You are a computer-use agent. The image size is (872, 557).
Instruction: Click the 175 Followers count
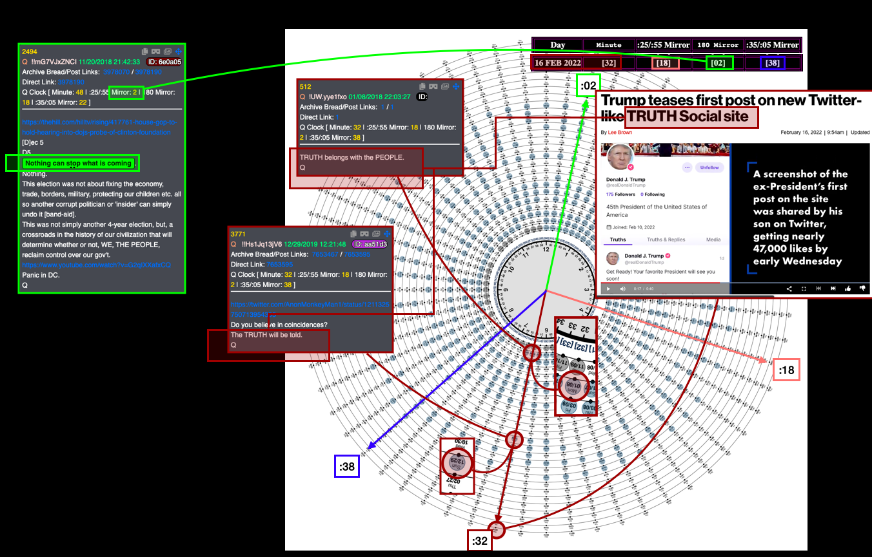(620, 194)
